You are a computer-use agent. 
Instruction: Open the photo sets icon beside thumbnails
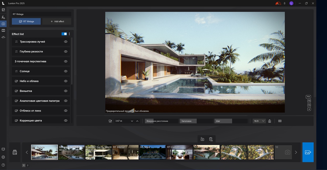15,152
